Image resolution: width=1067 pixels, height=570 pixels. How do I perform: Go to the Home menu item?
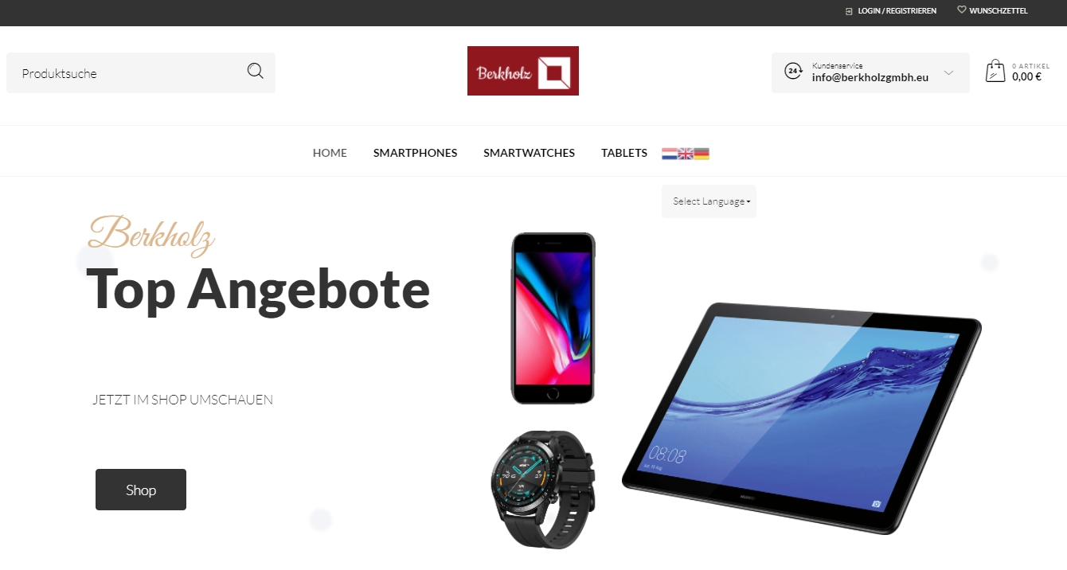tap(330, 153)
